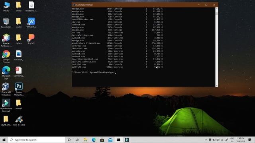Open Mail app from taskbar

coord(110,140)
